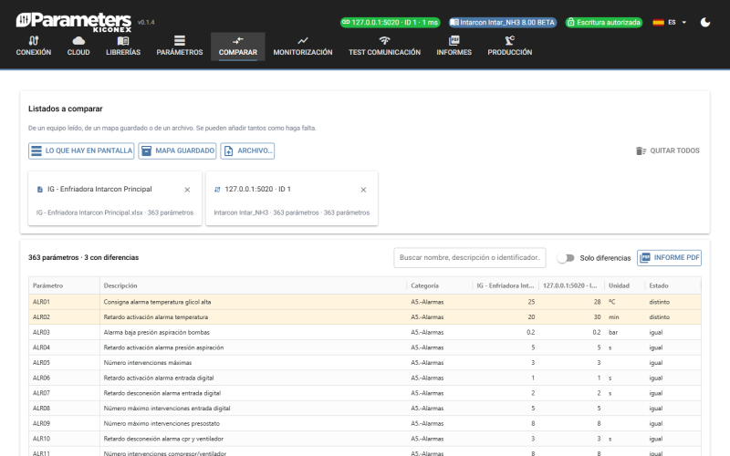Click '363 parámetros · 3 con diferencias' summary
The image size is (730, 456).
tap(83, 258)
